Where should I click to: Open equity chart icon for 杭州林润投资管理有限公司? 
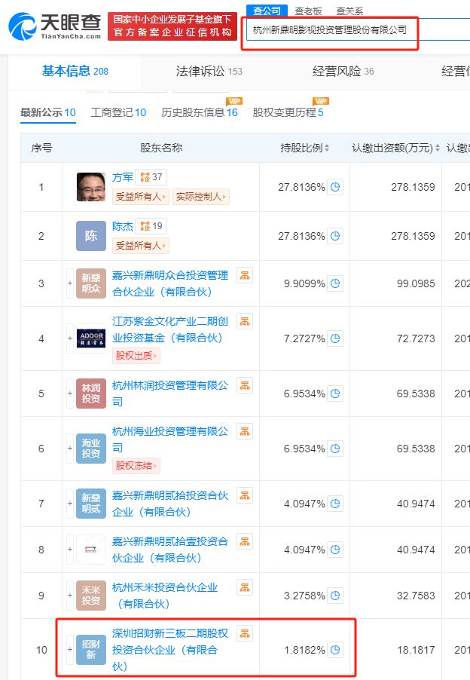245,386
